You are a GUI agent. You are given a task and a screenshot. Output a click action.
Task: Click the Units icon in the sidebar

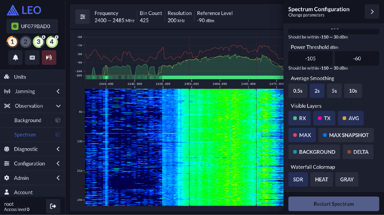[x=7, y=77]
